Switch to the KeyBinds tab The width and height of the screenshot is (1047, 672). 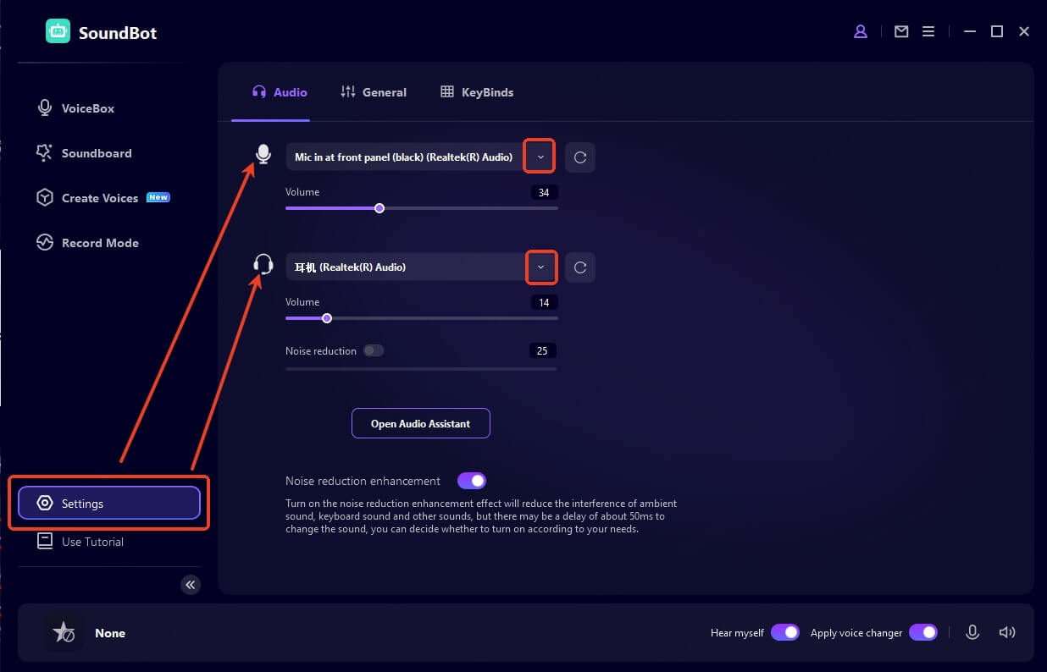[x=477, y=92]
